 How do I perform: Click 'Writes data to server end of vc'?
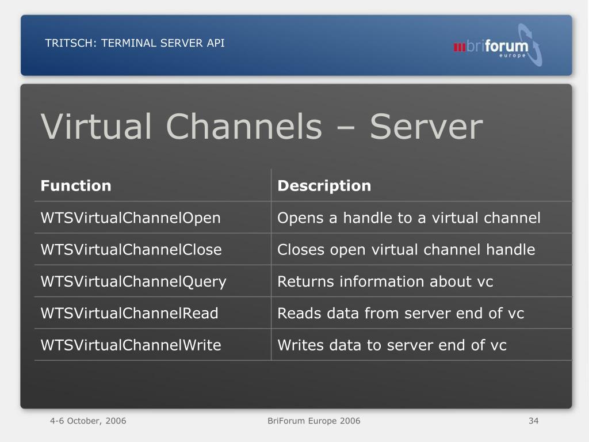392,345
